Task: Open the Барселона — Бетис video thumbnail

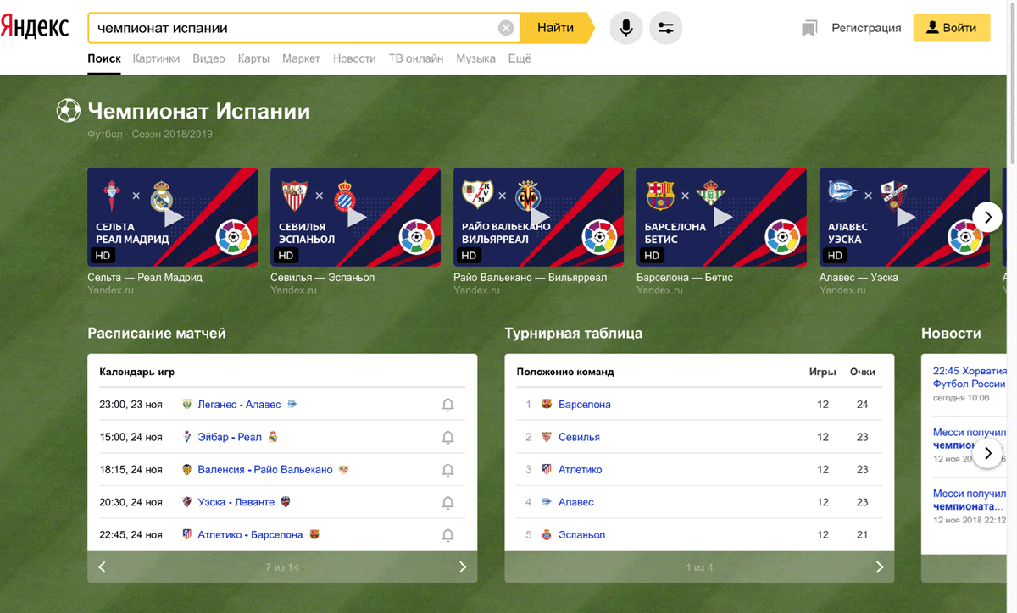Action: [x=721, y=218]
